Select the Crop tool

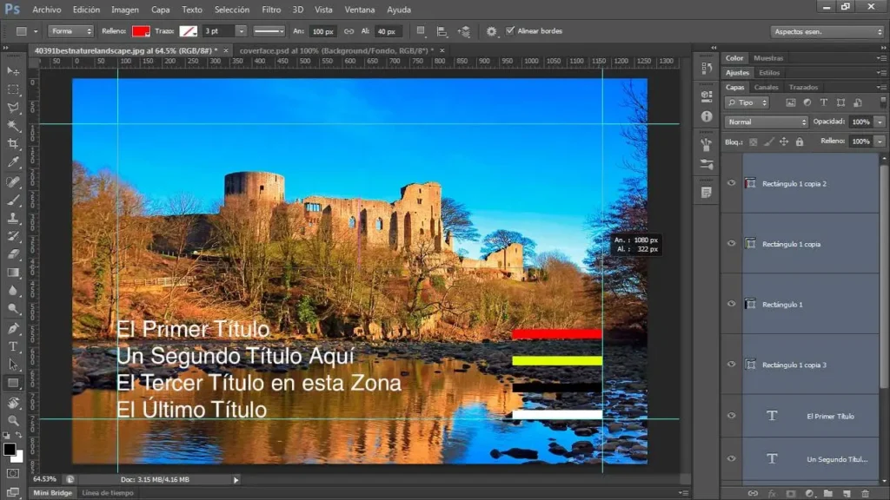pos(12,144)
